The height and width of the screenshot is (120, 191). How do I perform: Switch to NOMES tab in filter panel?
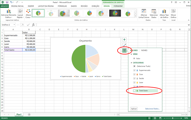[x=144, y=50]
